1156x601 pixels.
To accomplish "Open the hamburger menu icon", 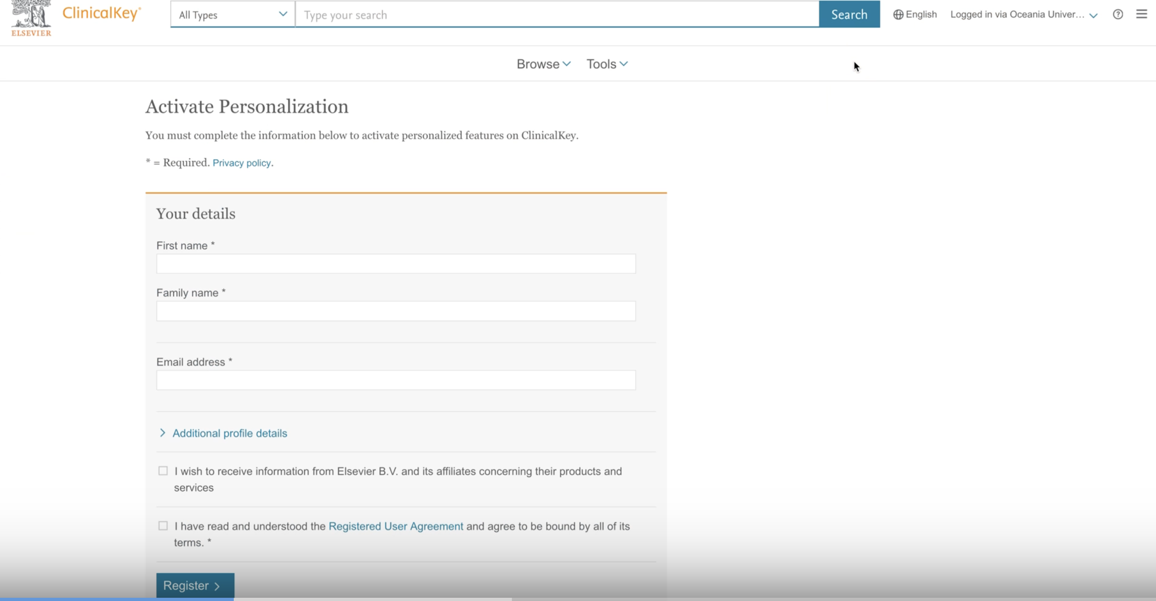I will pos(1141,15).
